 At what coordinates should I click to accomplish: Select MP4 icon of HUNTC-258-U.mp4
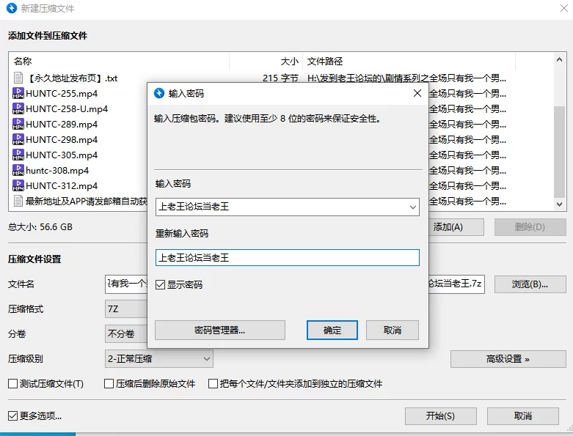click(18, 108)
